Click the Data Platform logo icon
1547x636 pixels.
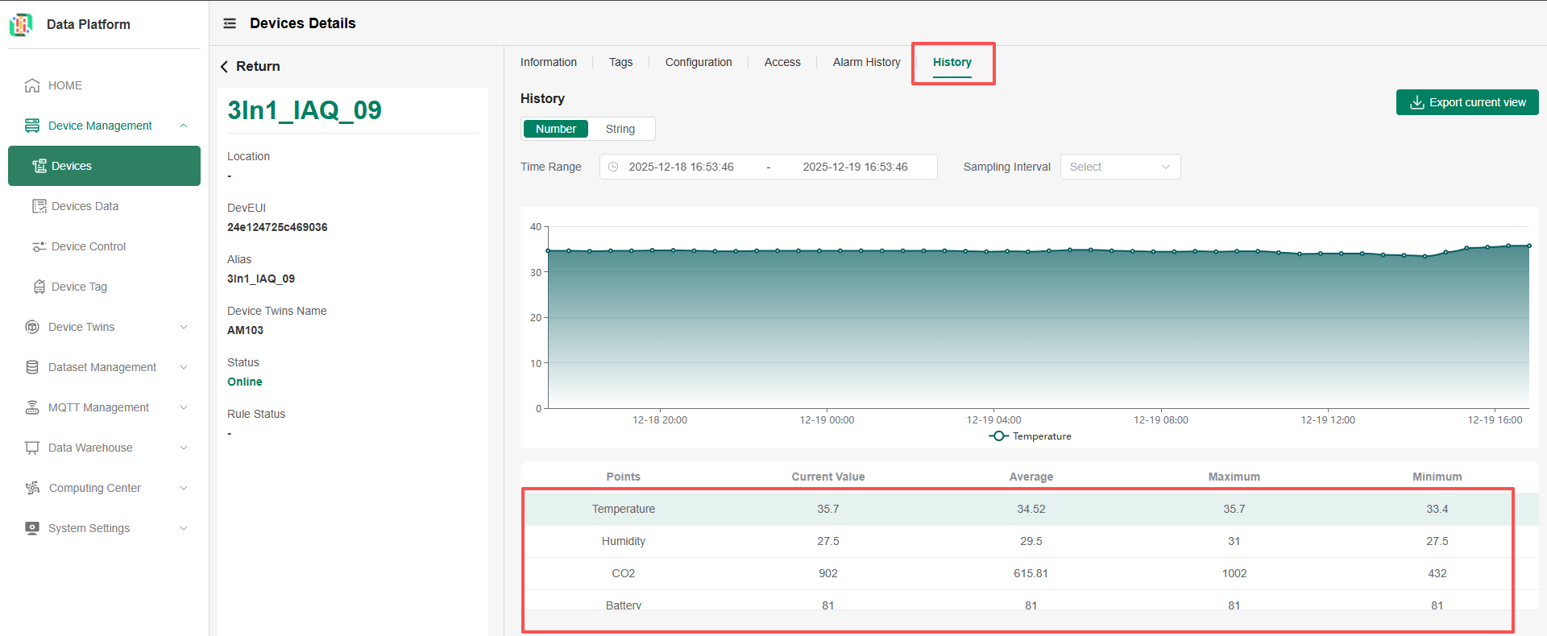[21, 25]
